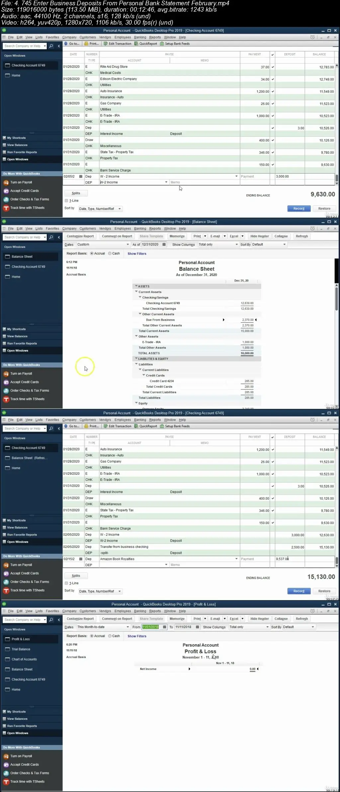This screenshot has width=340, height=792.
Task: Open calendar beside From 11/01/2018 date
Action: (x=164, y=627)
